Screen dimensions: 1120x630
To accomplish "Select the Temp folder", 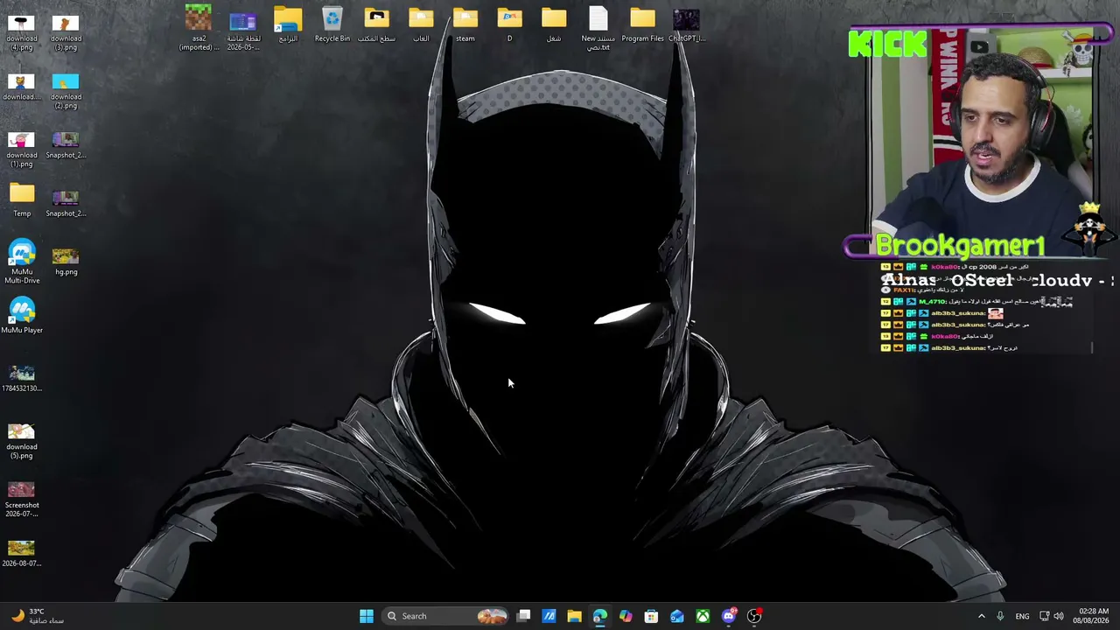I will tap(21, 200).
